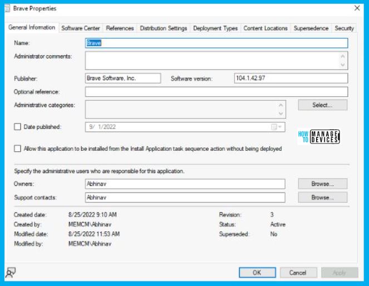The image size is (369, 286).
Task: Select the General Information tab
Action: pos(32,27)
